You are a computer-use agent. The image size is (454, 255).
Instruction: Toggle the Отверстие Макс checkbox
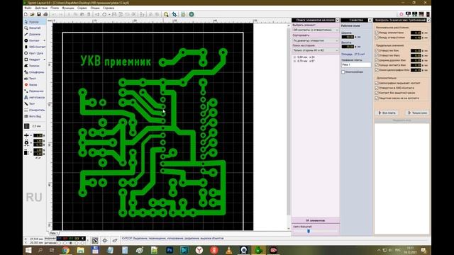[377, 55]
